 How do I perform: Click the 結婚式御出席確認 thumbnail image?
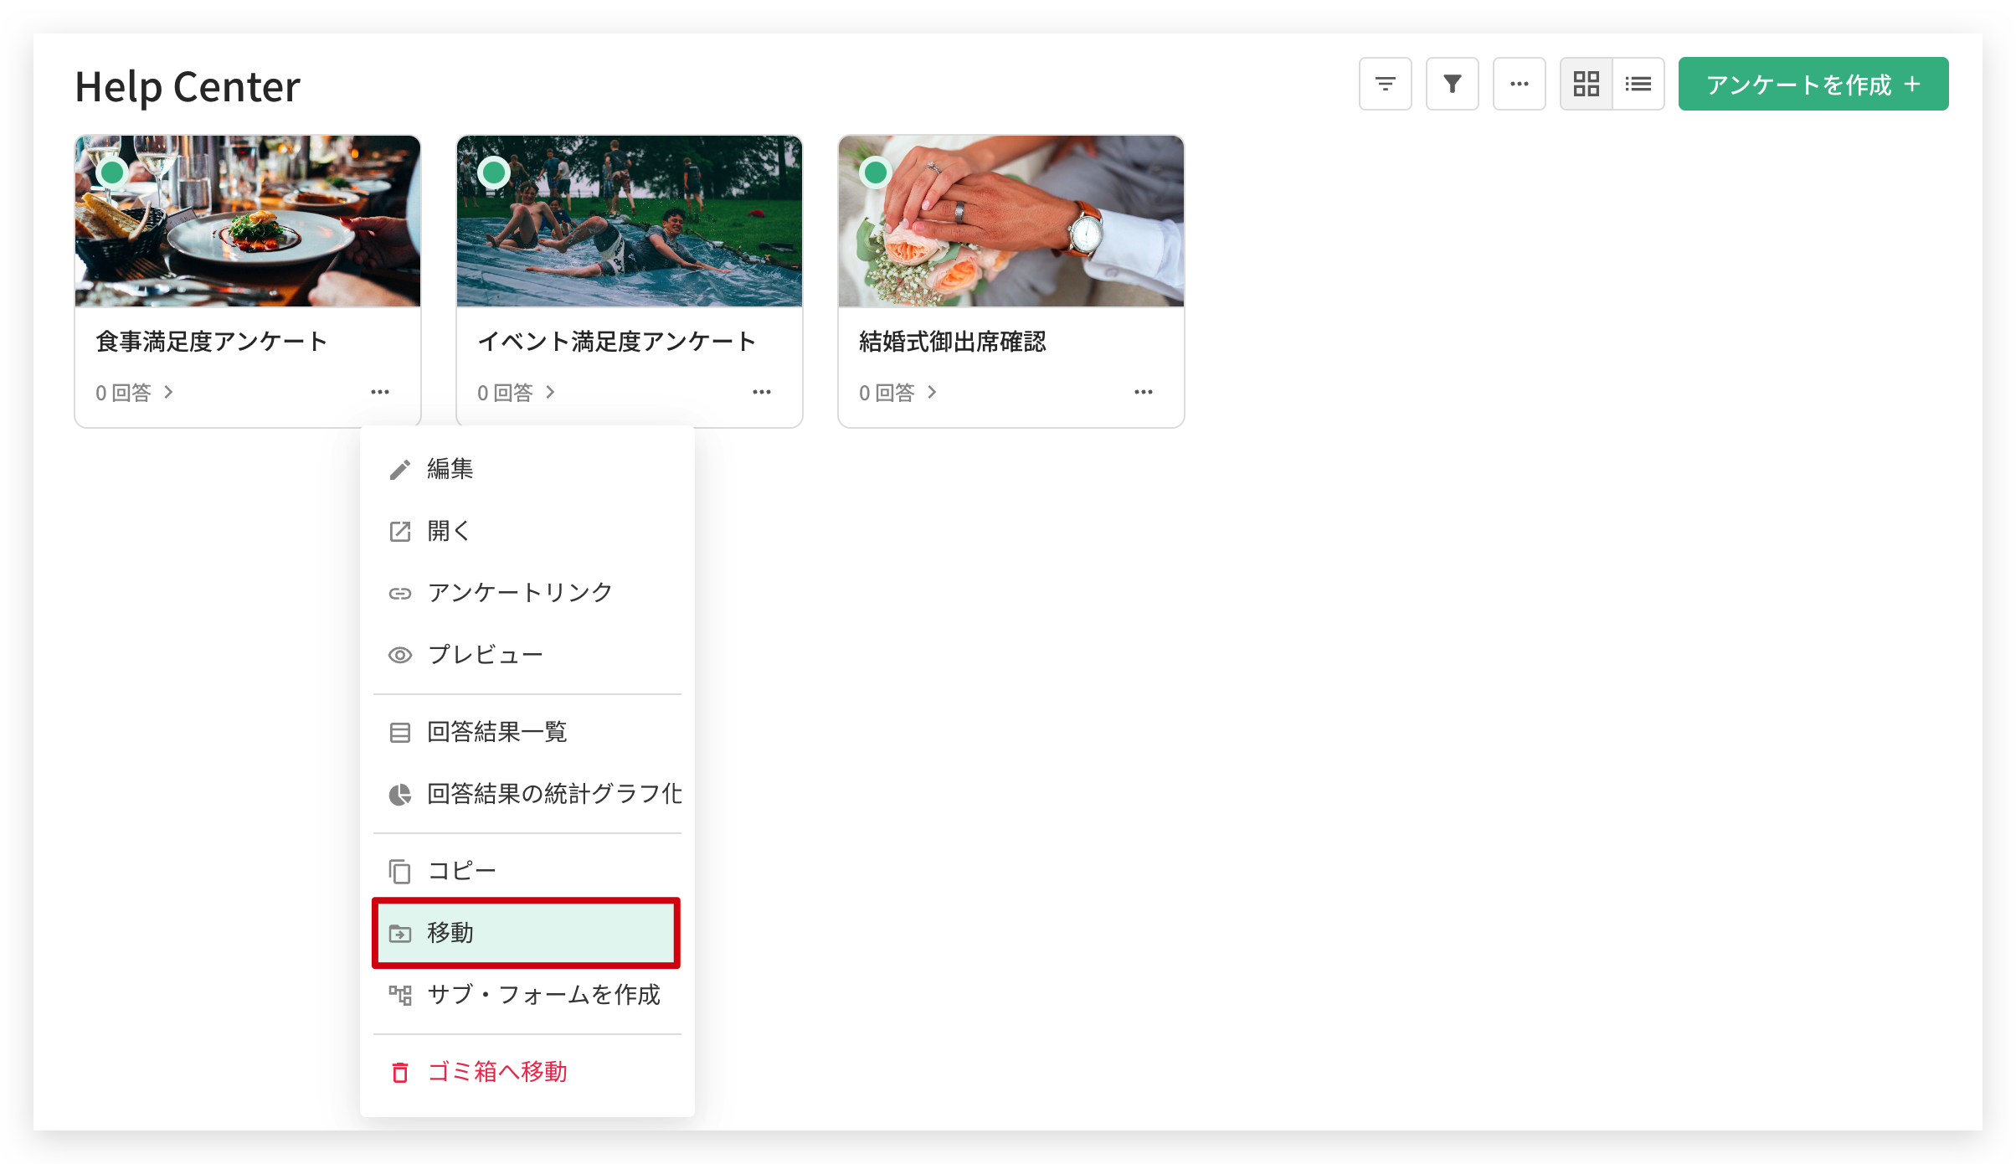(x=1011, y=221)
